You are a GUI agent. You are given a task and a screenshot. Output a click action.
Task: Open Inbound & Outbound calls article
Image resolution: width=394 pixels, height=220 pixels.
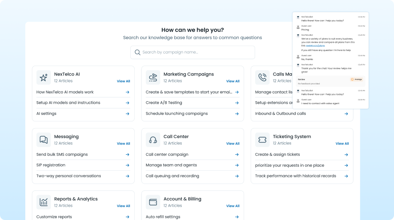(280, 114)
